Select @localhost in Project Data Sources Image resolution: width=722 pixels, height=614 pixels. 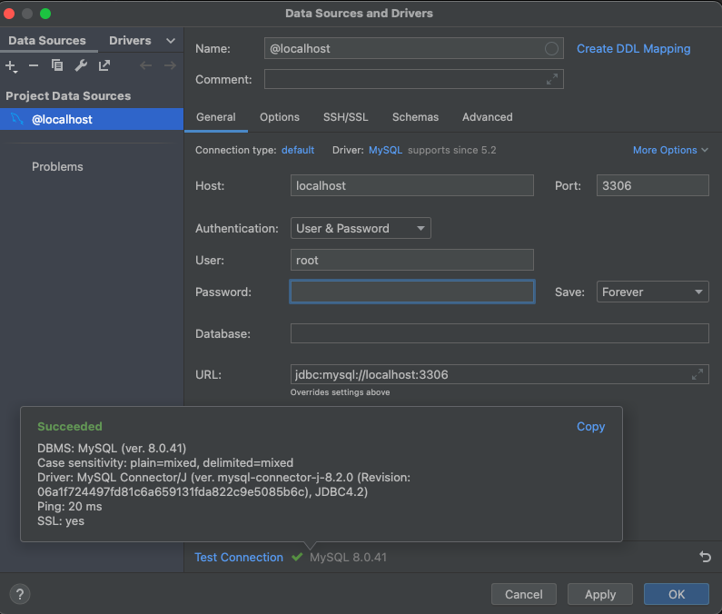[x=92, y=119]
